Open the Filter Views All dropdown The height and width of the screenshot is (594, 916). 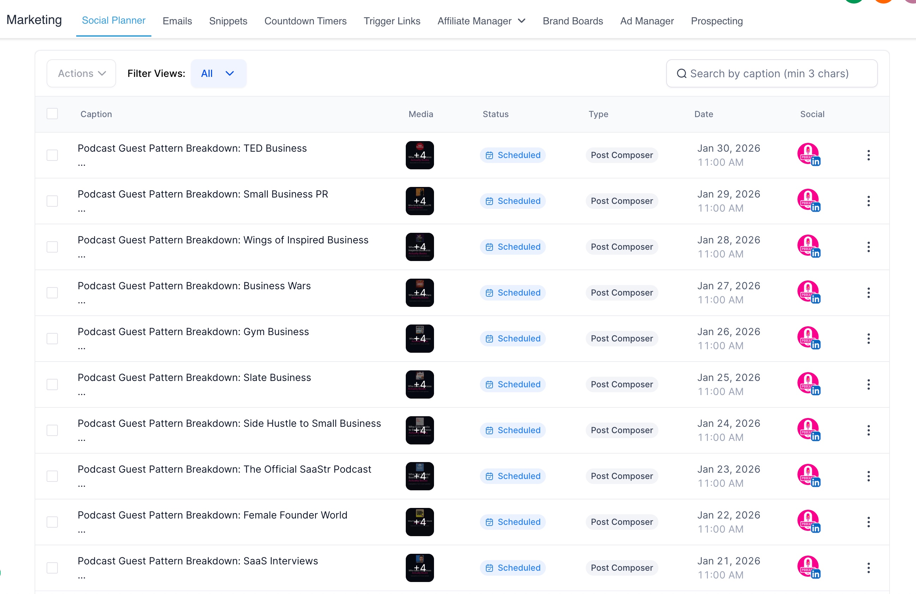tap(218, 73)
